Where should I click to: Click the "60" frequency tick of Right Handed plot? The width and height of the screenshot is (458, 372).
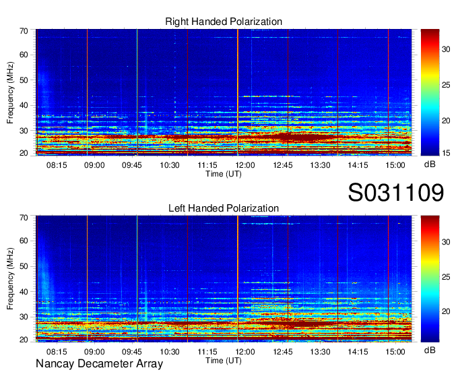(24, 55)
